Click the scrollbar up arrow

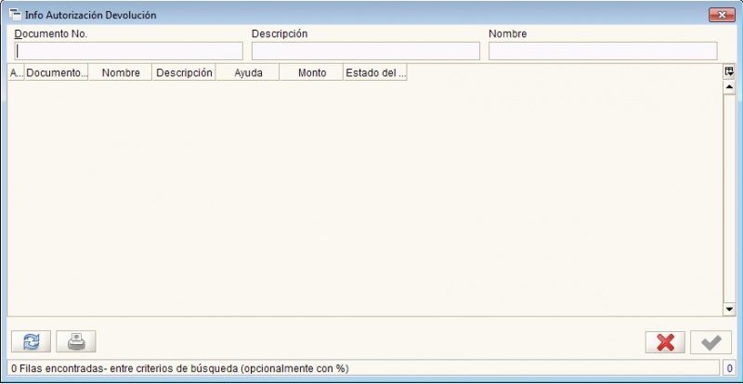click(x=729, y=87)
